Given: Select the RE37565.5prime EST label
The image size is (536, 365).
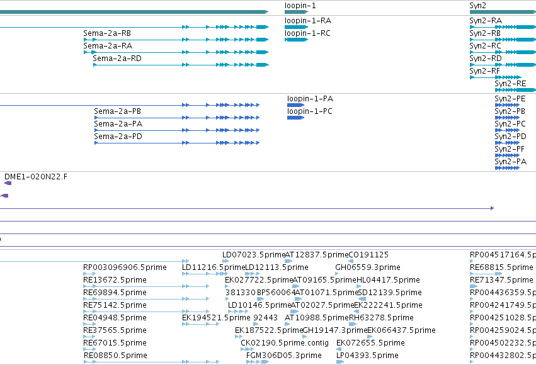Looking at the screenshot, I should tap(115, 331).
